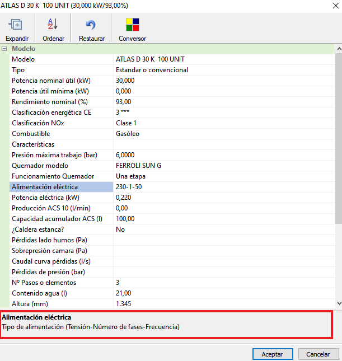Collapse the Modelo section

4,49
